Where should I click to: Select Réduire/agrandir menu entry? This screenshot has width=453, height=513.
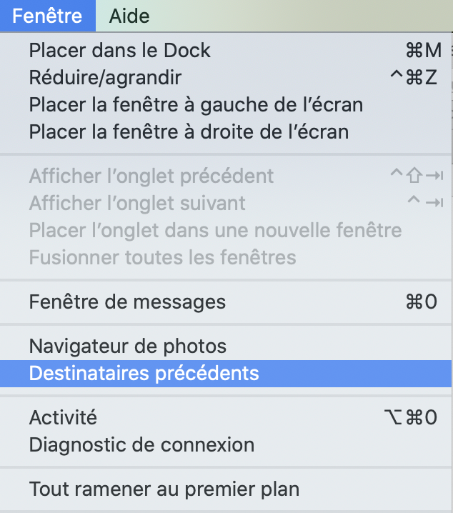point(105,77)
